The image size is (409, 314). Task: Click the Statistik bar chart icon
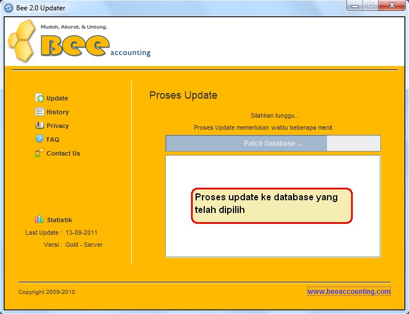tap(39, 219)
